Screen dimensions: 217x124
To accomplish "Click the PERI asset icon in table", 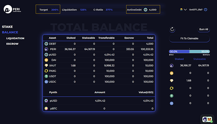I will coord(46,49).
